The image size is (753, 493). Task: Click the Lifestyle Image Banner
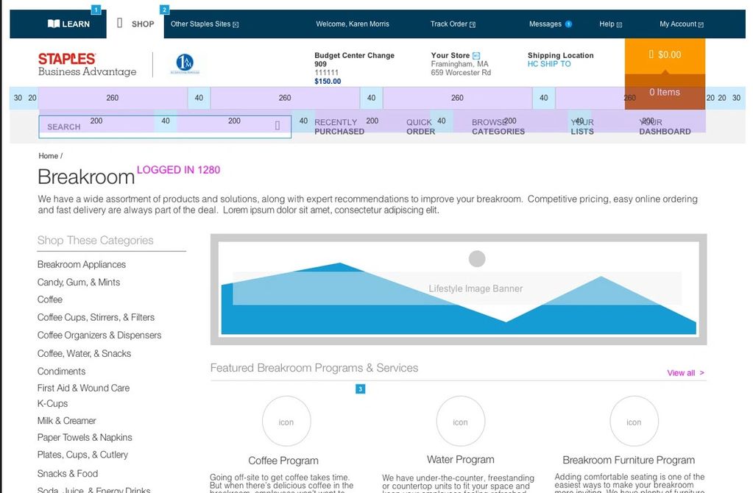coord(459,289)
